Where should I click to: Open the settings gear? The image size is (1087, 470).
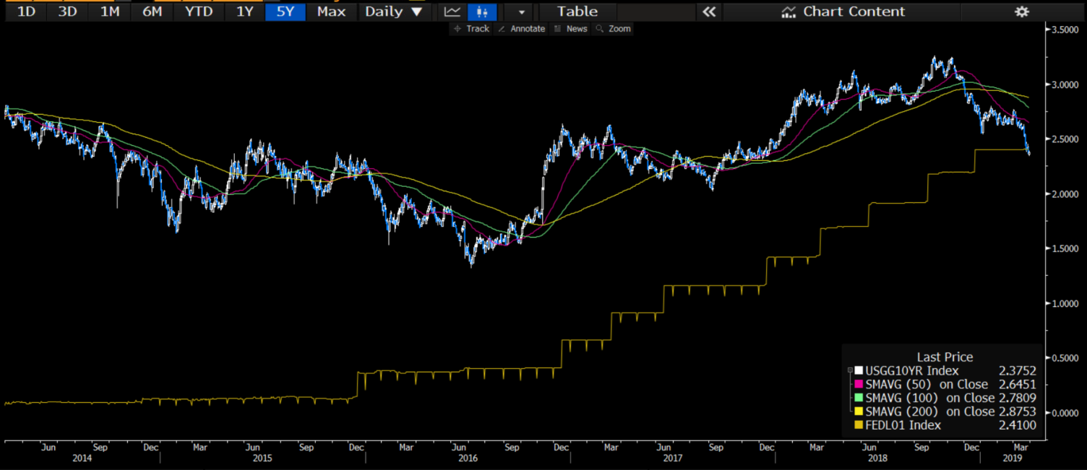(x=1021, y=12)
